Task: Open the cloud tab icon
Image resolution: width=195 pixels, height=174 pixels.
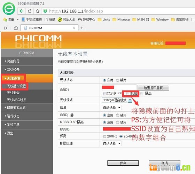Action: tap(16, 28)
